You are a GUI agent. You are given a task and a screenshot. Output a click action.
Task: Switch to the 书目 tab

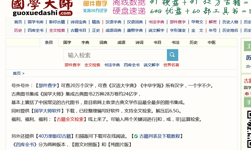[x=157, y=42]
